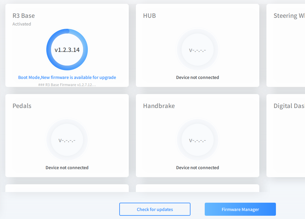This screenshot has height=219, width=305.
Task: Click the HUB version circle indicator
Action: click(198, 50)
